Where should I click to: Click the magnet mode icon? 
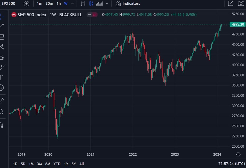coord(1,125)
